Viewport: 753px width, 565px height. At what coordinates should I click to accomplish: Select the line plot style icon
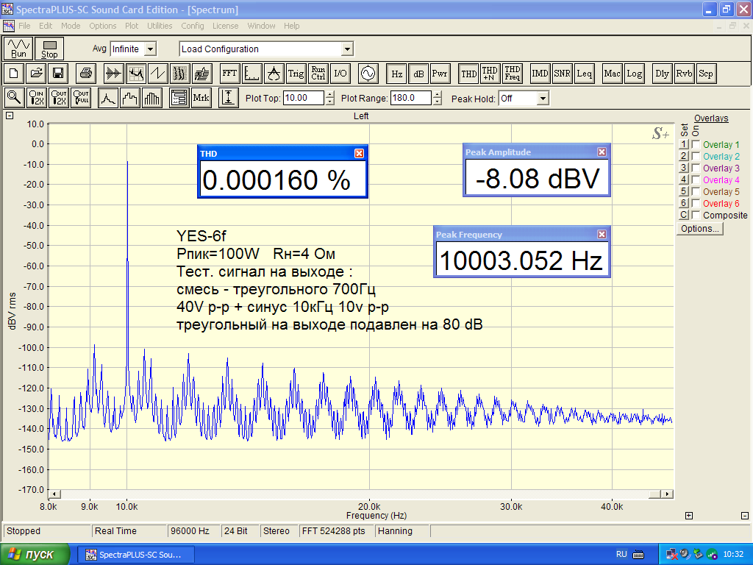coord(108,98)
